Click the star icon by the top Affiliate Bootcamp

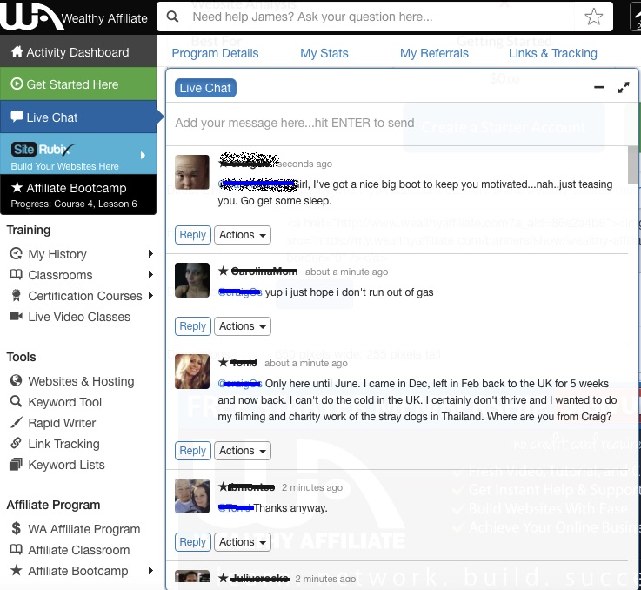[17, 187]
